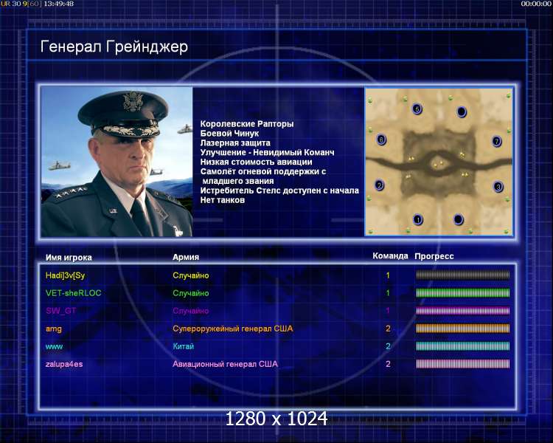The image size is (553, 443).
Task: Click the center island of the minimap
Action: [437, 164]
